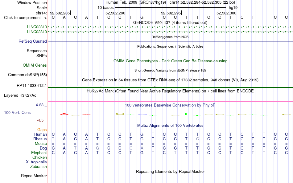Click the X_tropicalis species row label
Image resolution: width=293 pixels, height=183 pixels.
pyautogui.click(x=36, y=162)
